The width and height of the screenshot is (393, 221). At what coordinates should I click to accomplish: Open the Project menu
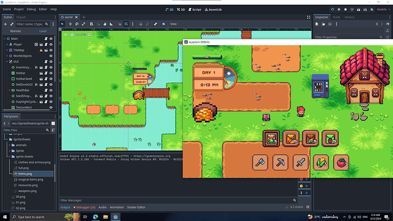(x=19, y=9)
